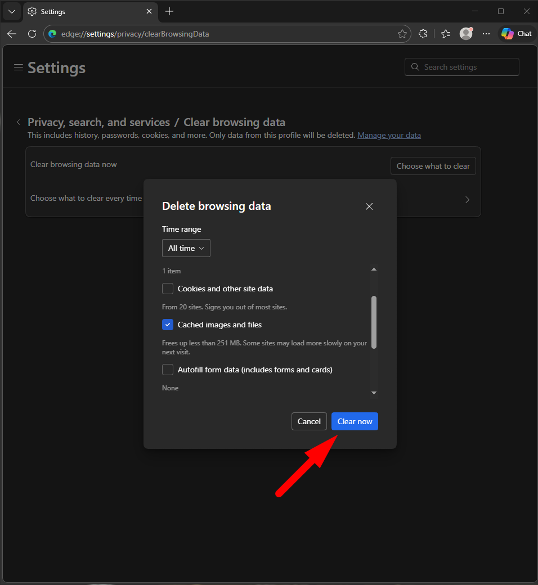Open the Favorites list icon
Image resolution: width=538 pixels, height=585 pixels.
click(445, 34)
